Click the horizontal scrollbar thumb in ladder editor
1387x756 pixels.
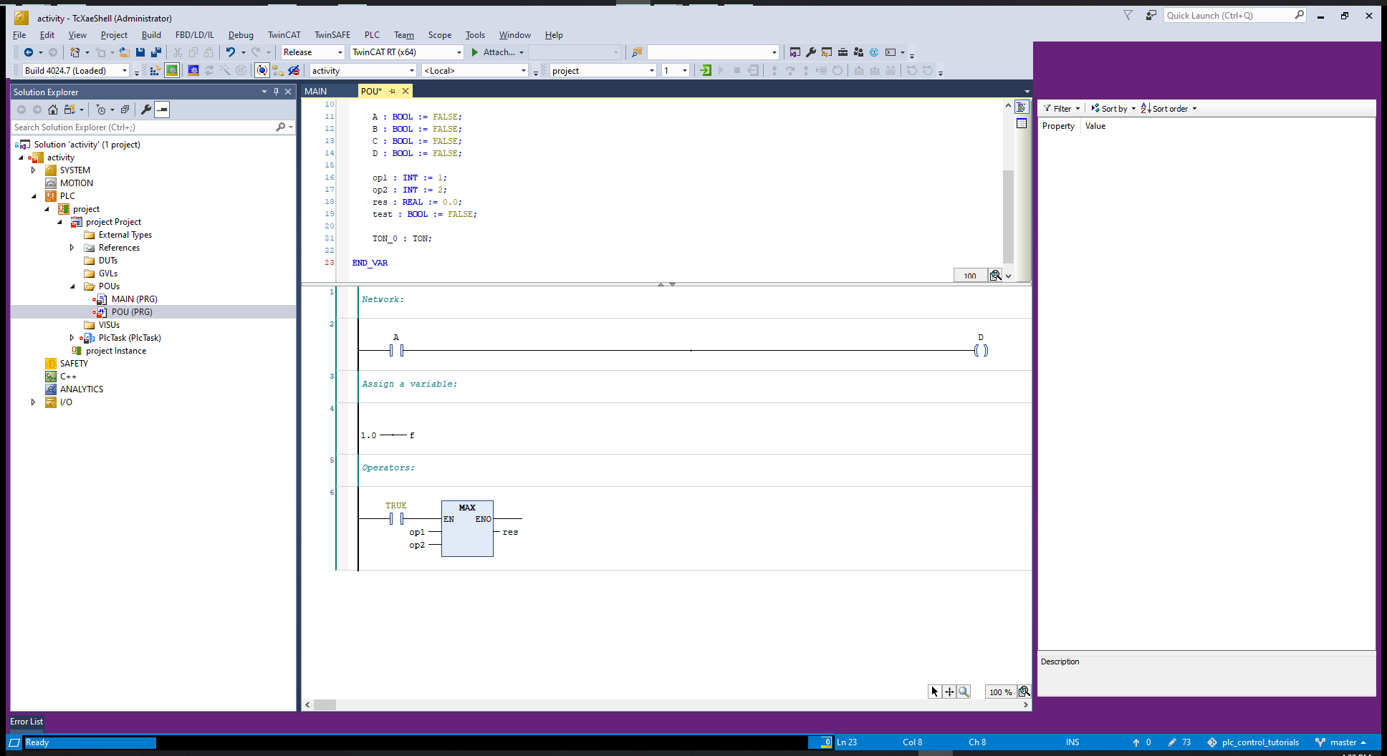tap(325, 704)
